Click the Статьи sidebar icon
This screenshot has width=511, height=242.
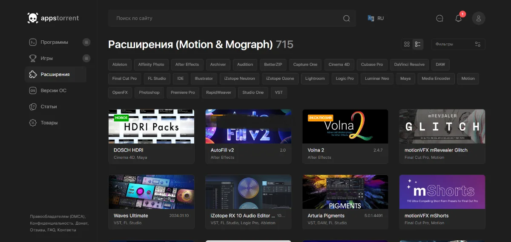32,107
